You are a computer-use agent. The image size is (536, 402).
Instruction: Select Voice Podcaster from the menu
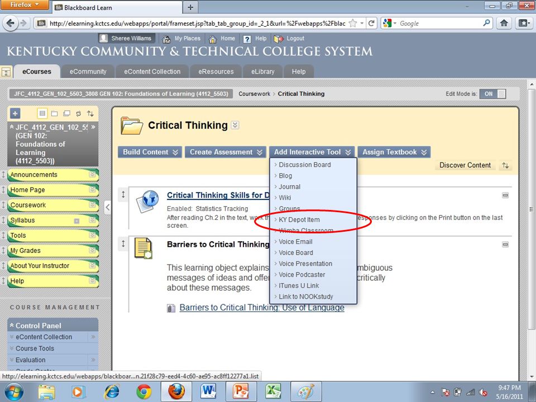pyautogui.click(x=302, y=275)
